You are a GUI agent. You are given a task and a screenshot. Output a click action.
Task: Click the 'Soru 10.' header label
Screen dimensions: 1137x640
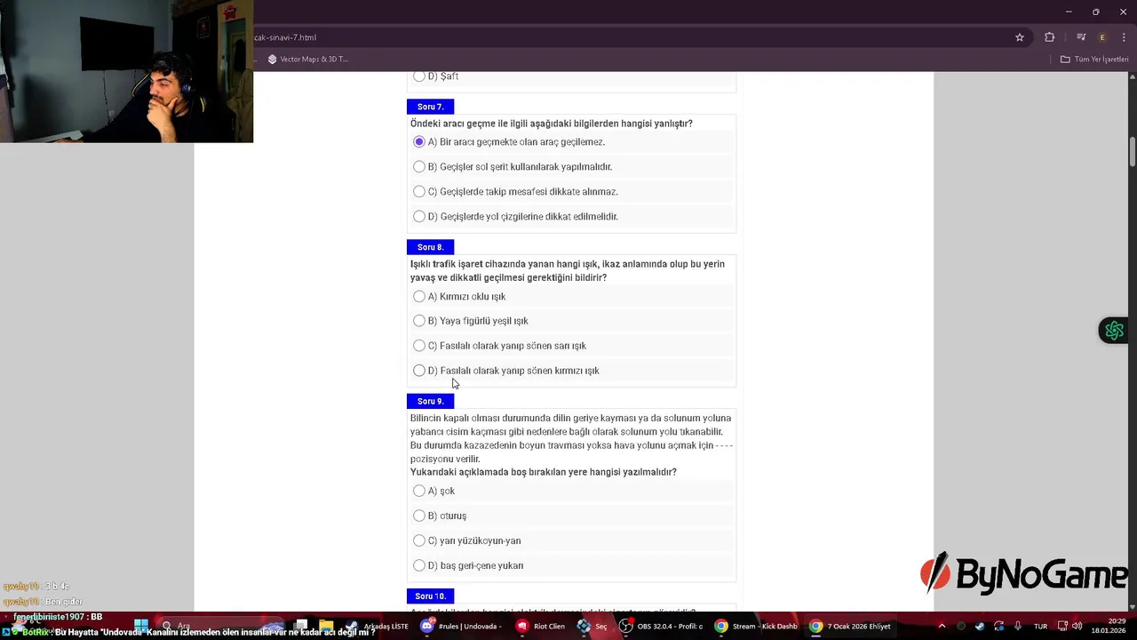430,596
